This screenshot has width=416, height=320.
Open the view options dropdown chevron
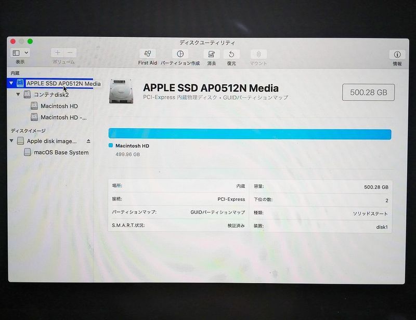pyautogui.click(x=27, y=53)
